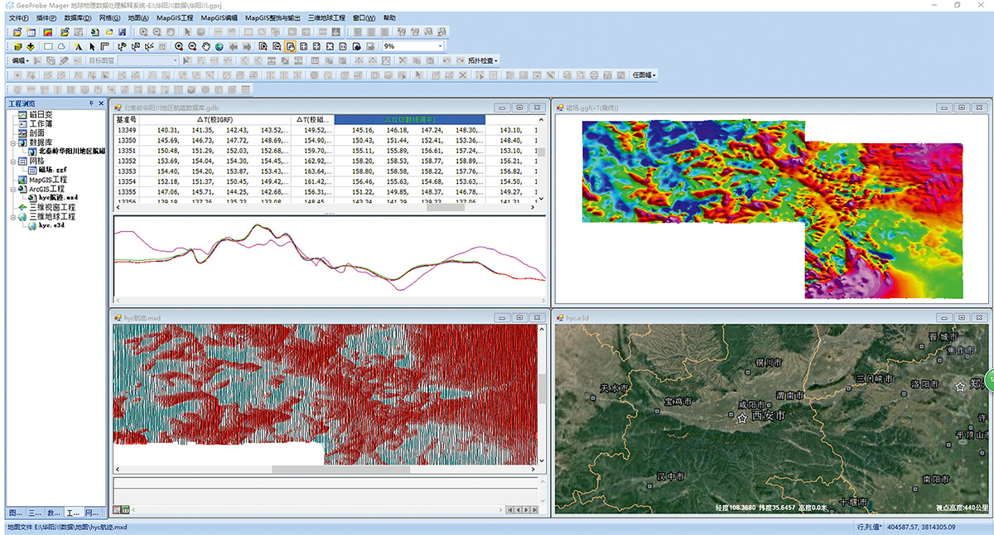Click the hyc轨迹.mxd map document icon in tree

click(31, 198)
